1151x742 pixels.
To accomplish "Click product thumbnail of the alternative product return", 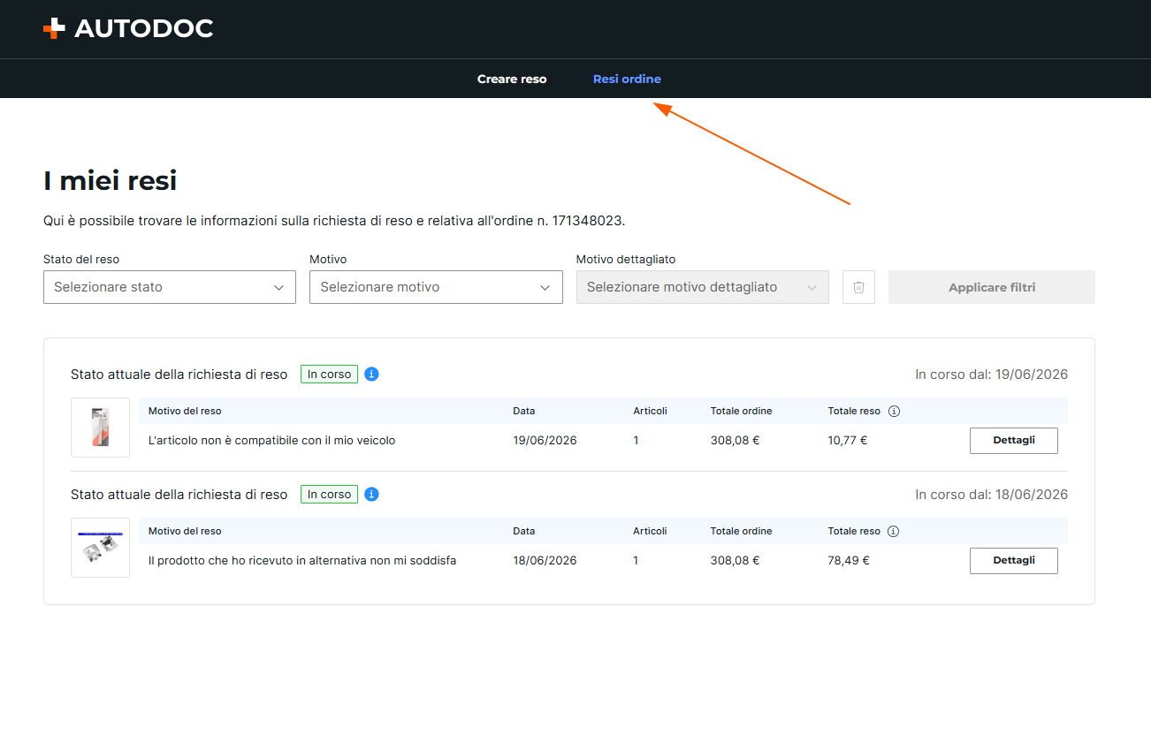I will (x=100, y=548).
